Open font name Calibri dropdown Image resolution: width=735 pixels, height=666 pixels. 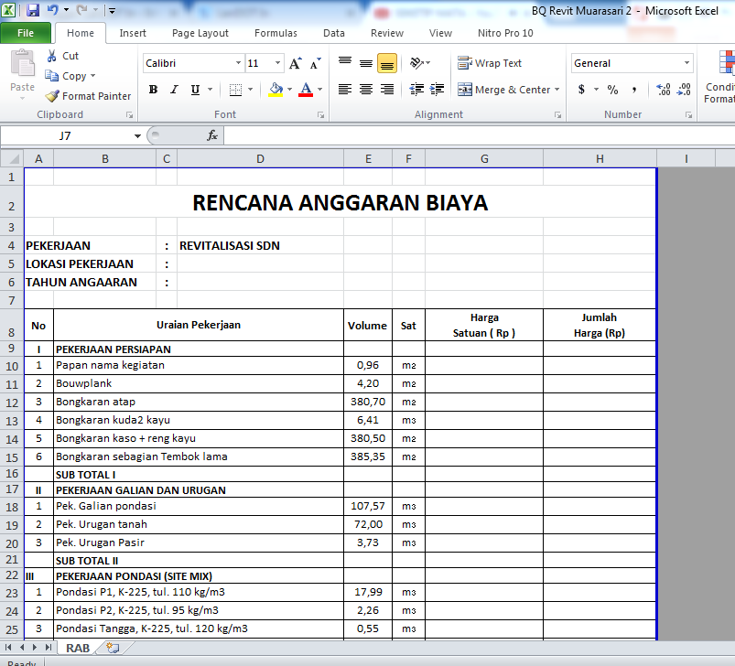click(x=238, y=63)
